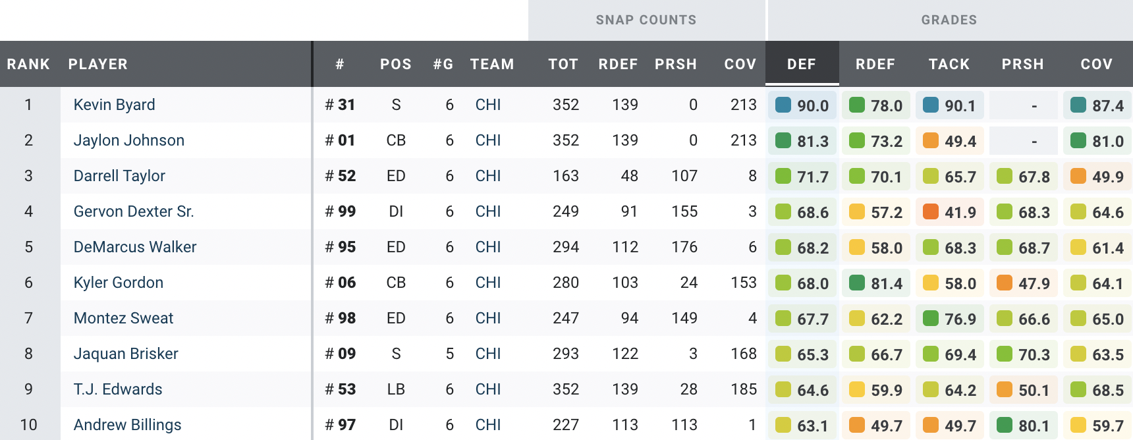Click Montez Sweat's name

coord(123,318)
